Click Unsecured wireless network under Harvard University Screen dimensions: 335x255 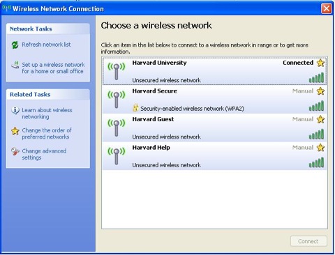click(166, 80)
